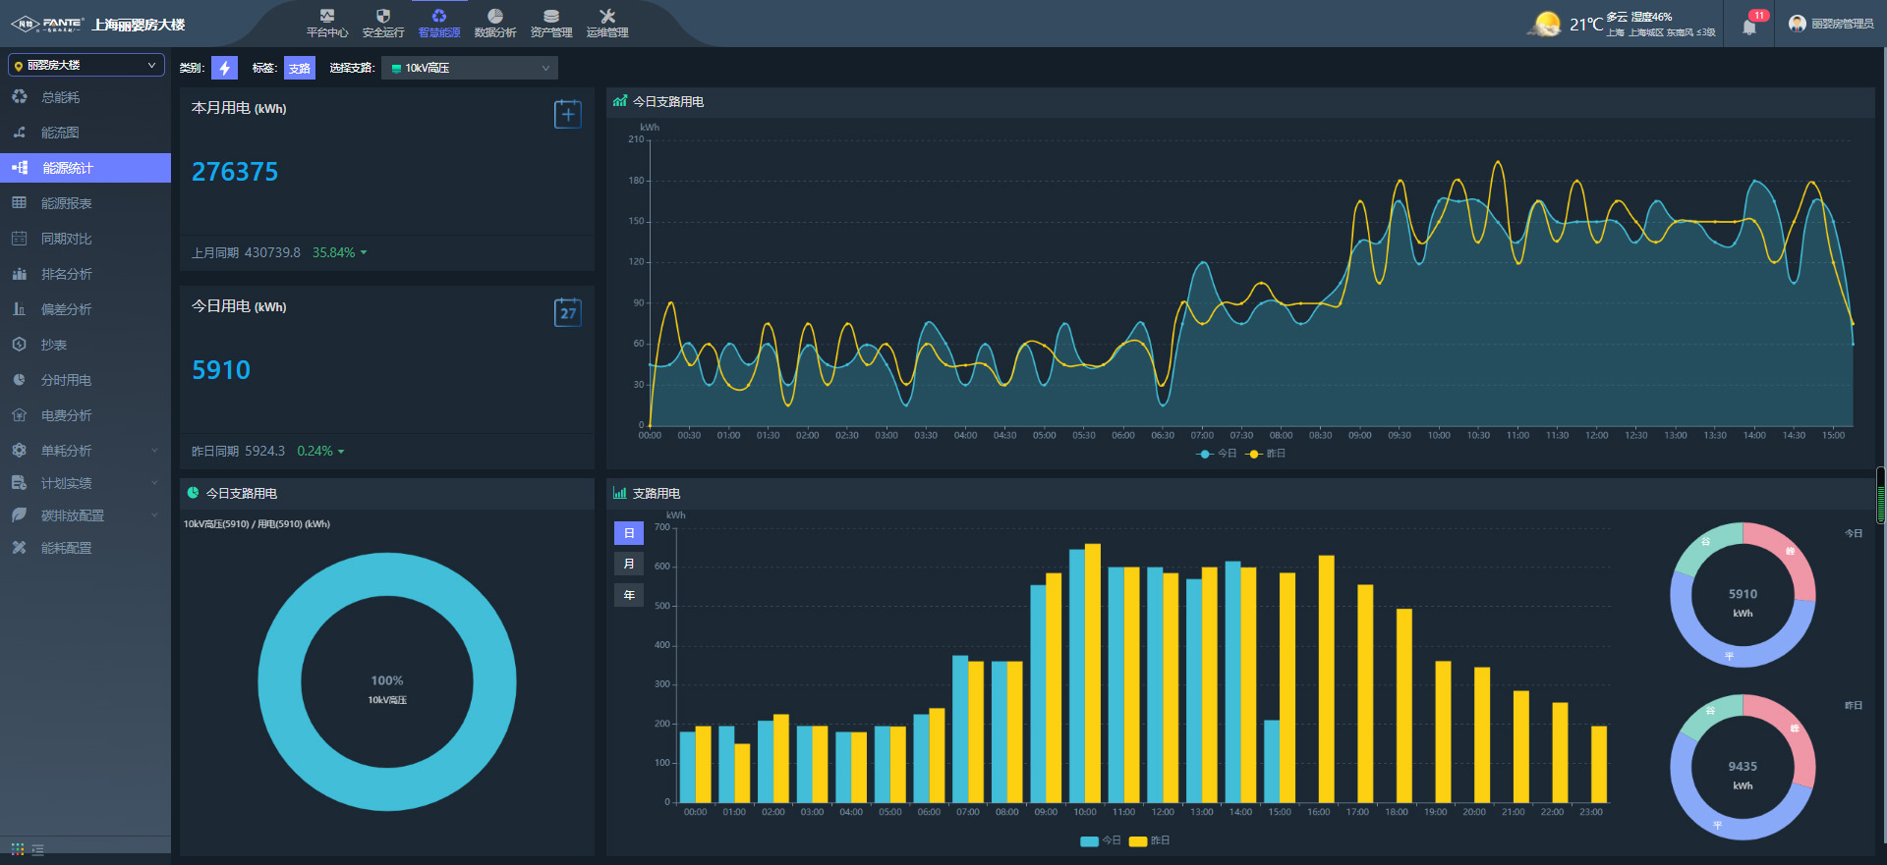Open the 丽婴房大楼 building dropdown
The height and width of the screenshot is (865, 1887).
point(86,65)
